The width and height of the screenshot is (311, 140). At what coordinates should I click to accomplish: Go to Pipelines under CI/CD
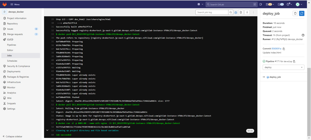pyautogui.click(x=20, y=45)
